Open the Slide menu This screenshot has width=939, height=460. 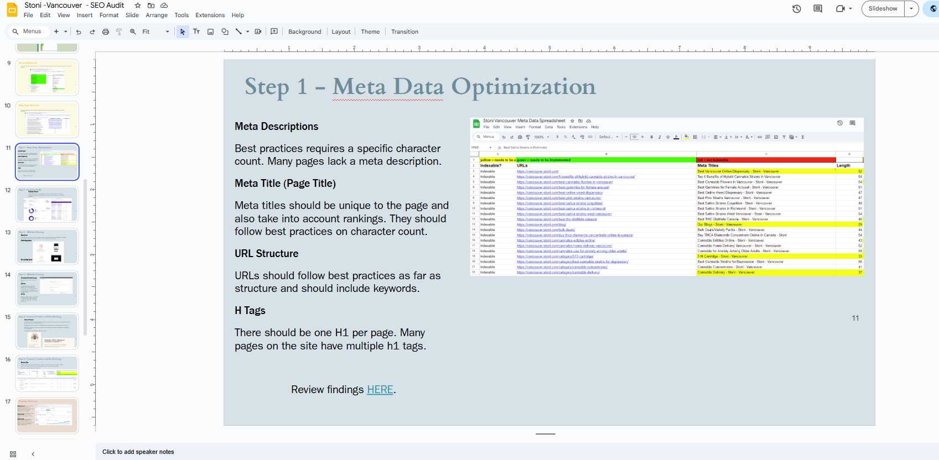point(132,15)
